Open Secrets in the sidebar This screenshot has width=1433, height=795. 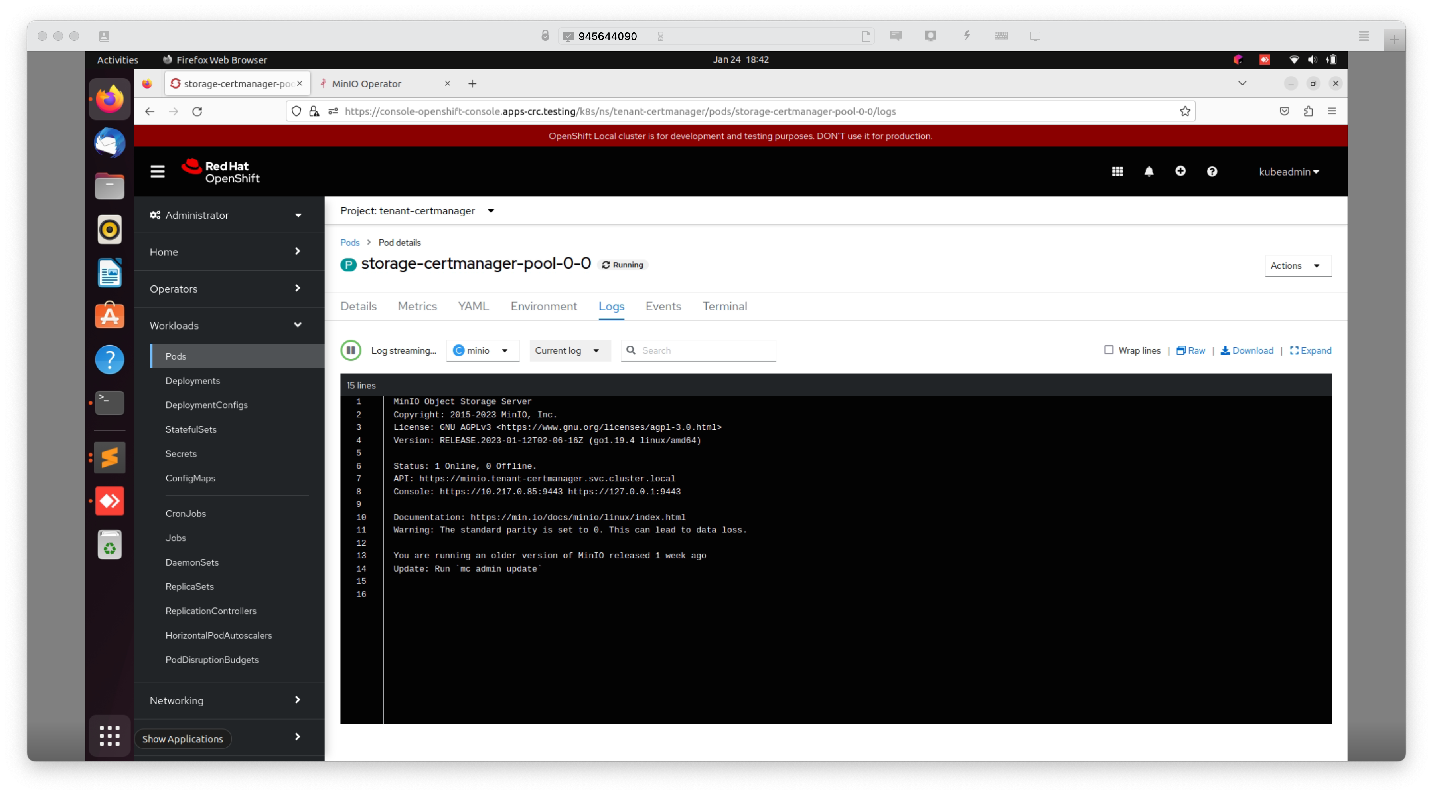[x=181, y=454]
